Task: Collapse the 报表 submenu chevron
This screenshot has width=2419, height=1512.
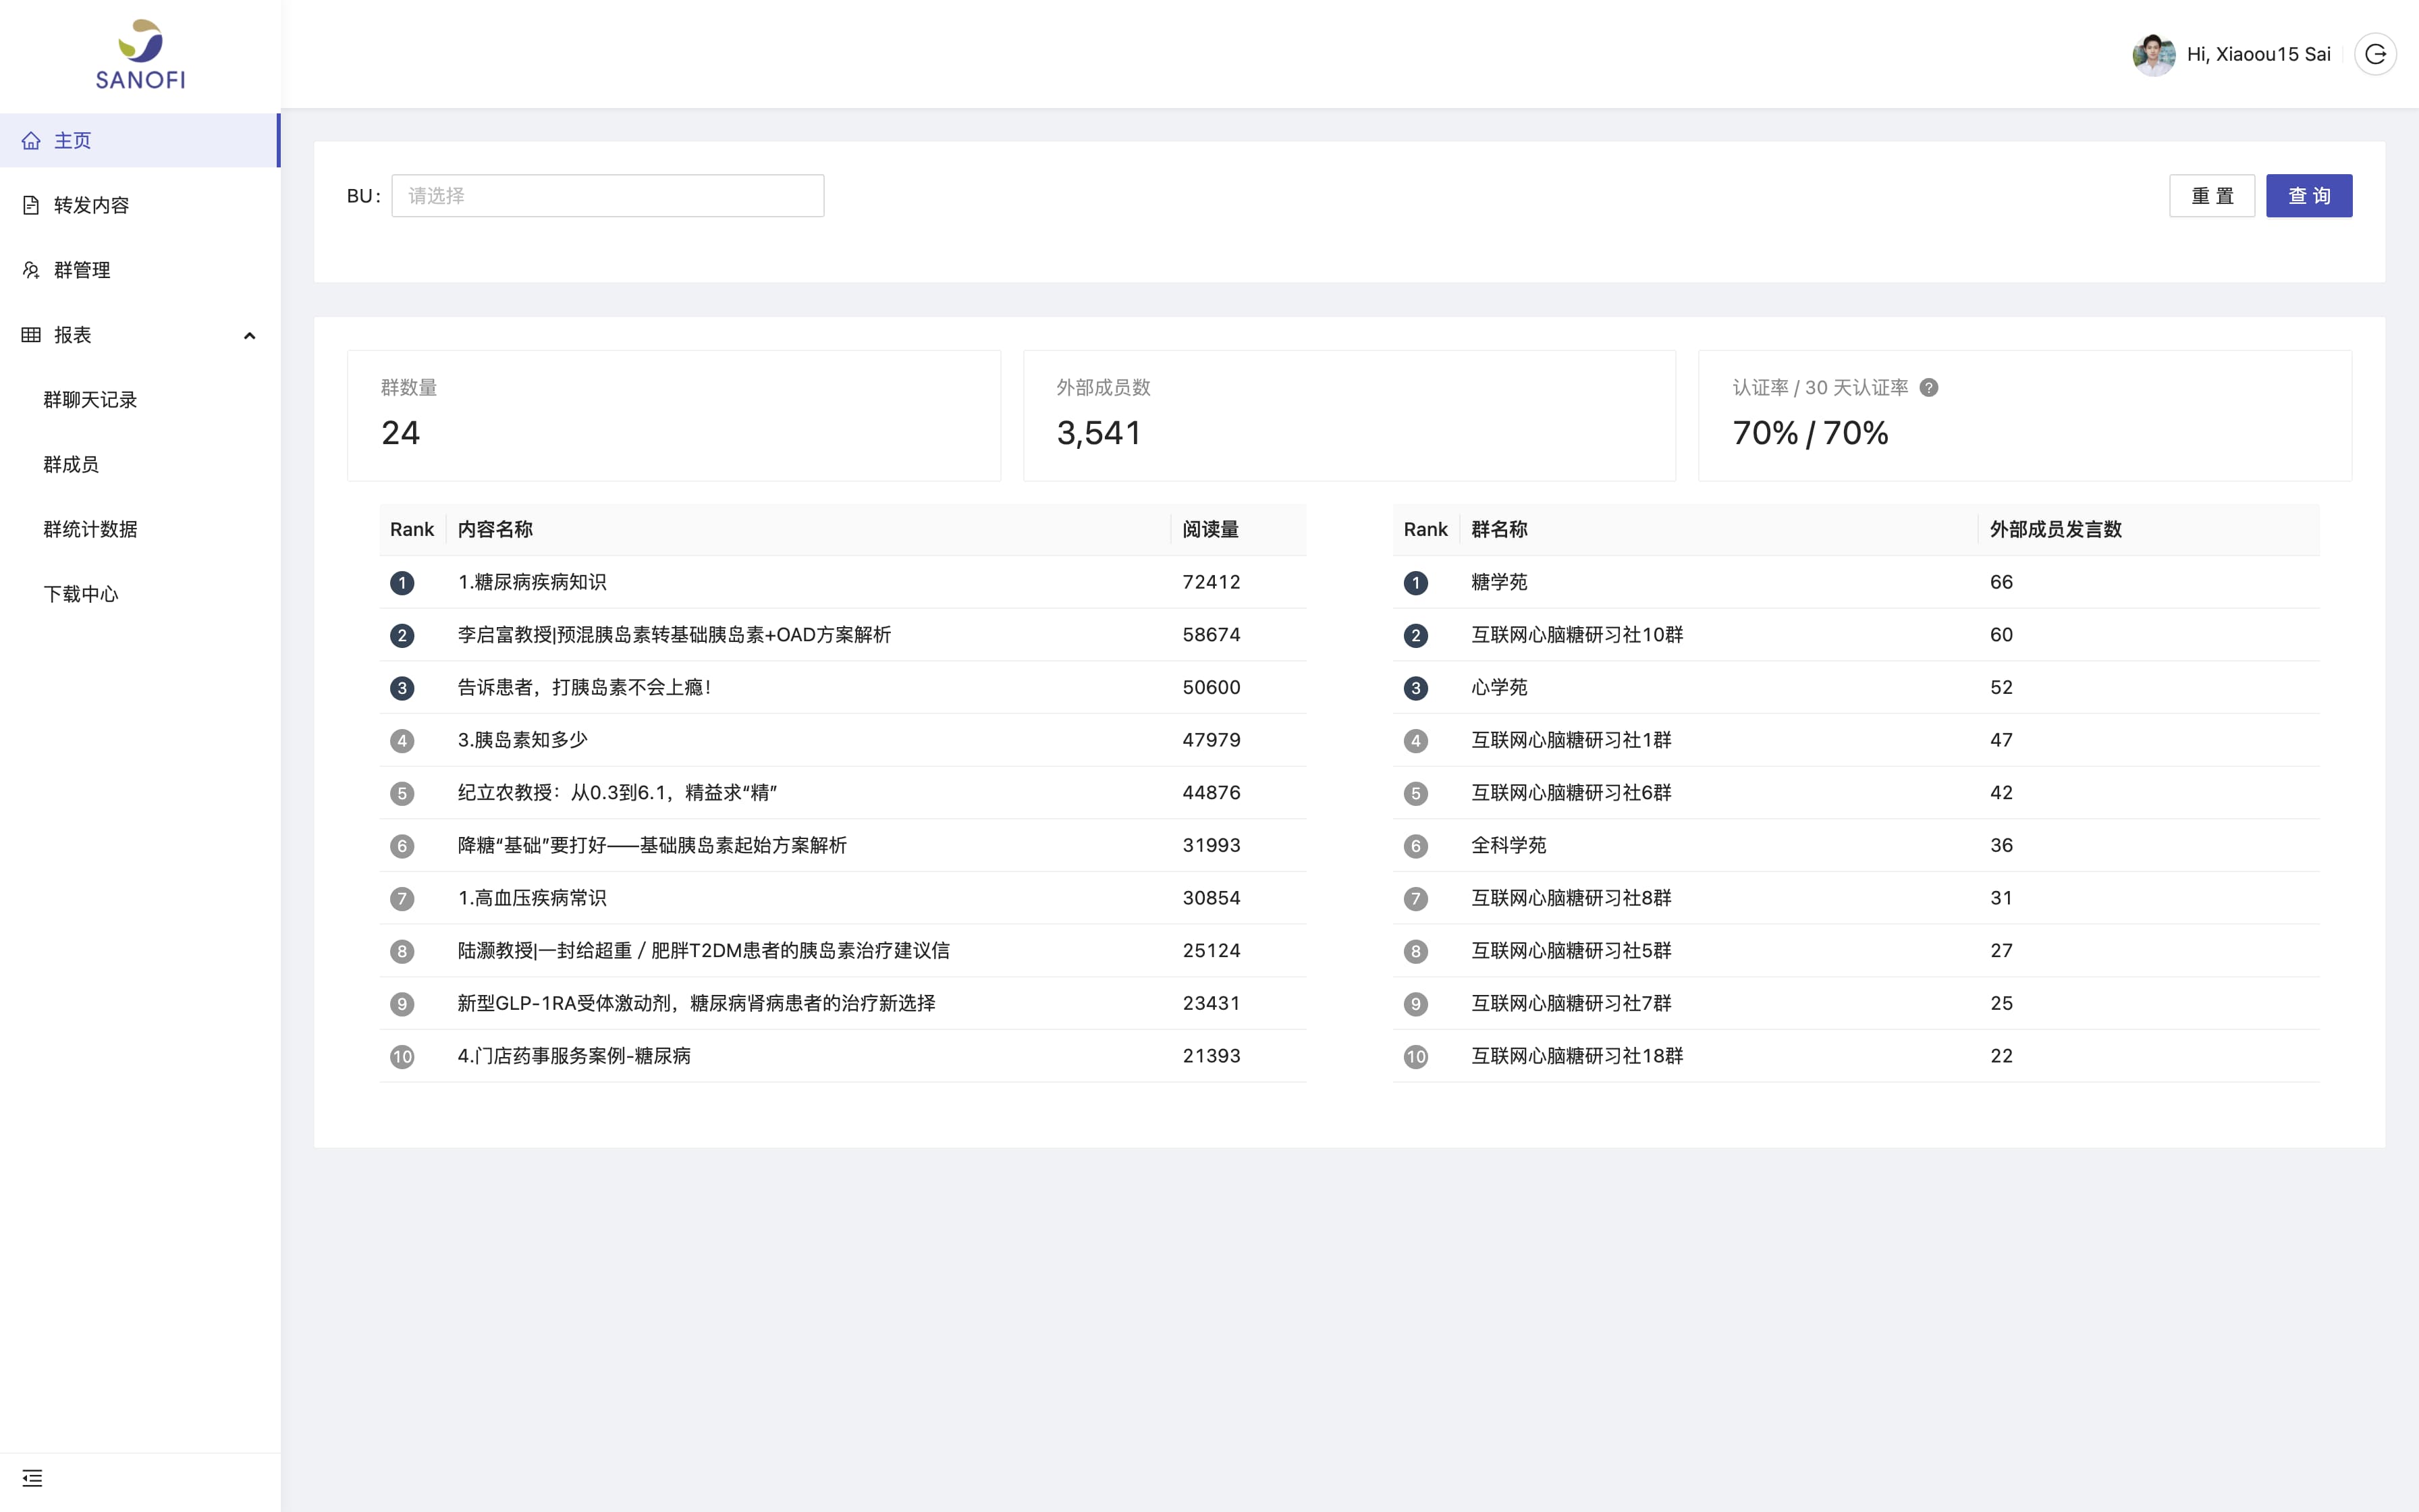Action: click(250, 336)
